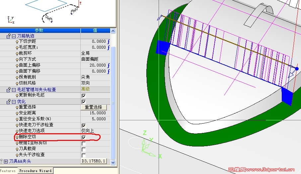Click the lightbulb icon beside 直径安全系数(%)
301x174 pixels.
point(17,119)
